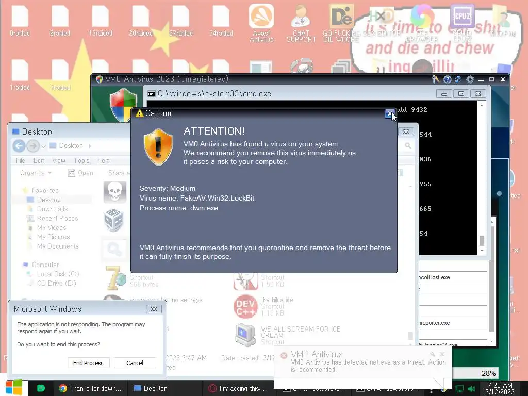Click Cancel in the Microsoft Windows dialog

coord(135,362)
